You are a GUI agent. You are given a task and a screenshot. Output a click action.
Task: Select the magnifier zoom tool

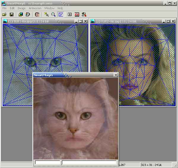(x=53, y=15)
